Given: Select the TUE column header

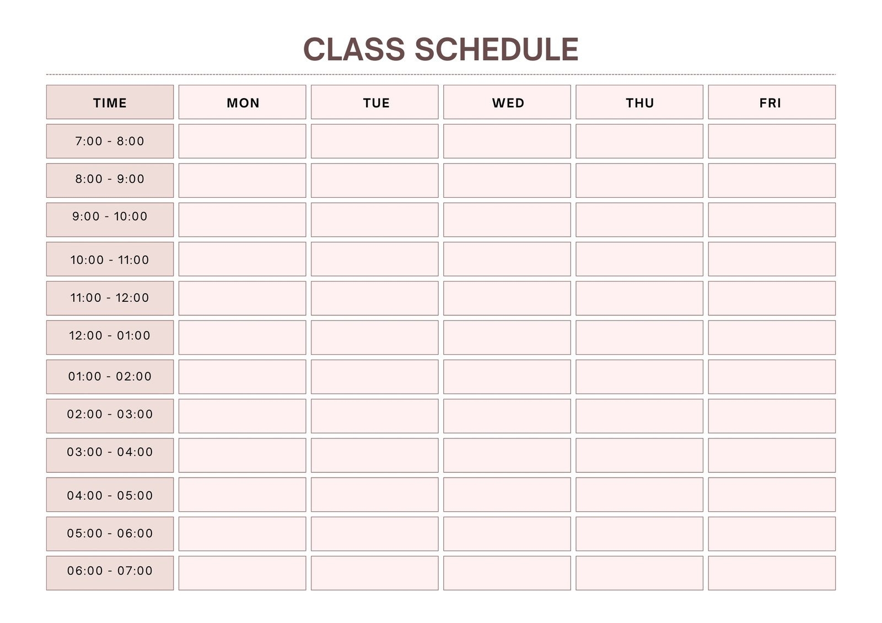Looking at the screenshot, I should (375, 102).
